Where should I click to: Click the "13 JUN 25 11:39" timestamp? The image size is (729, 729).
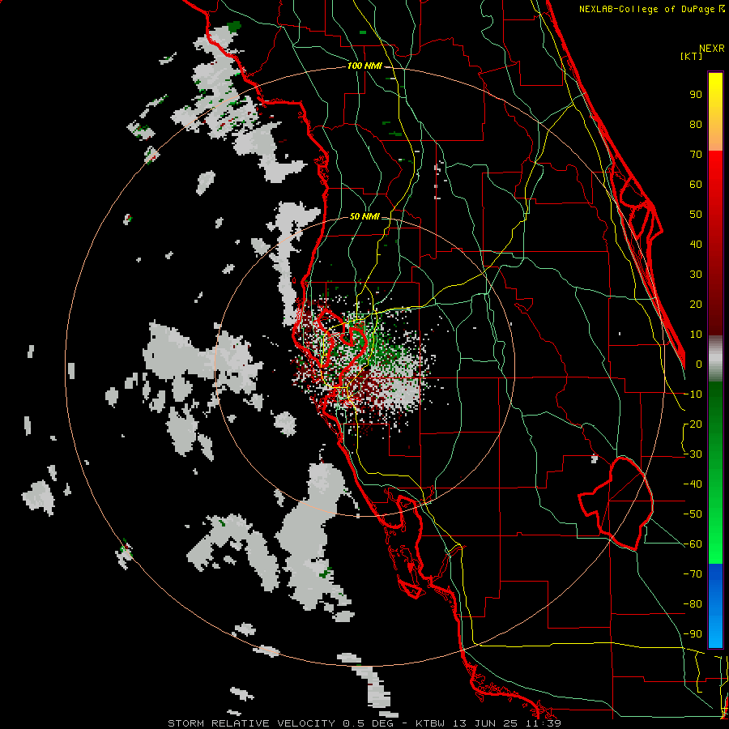click(507, 723)
